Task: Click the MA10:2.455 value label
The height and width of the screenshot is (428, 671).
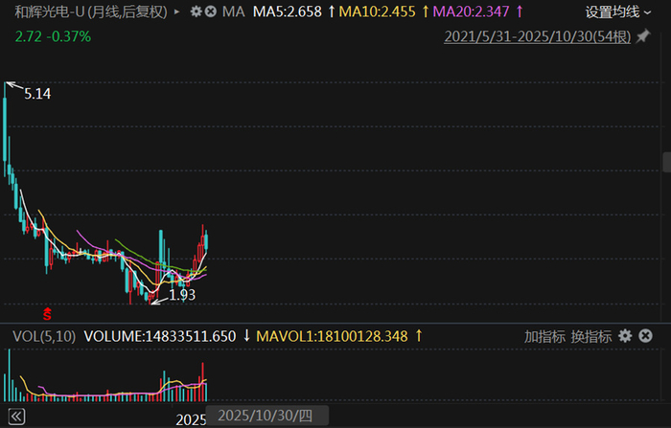Action: [377, 12]
